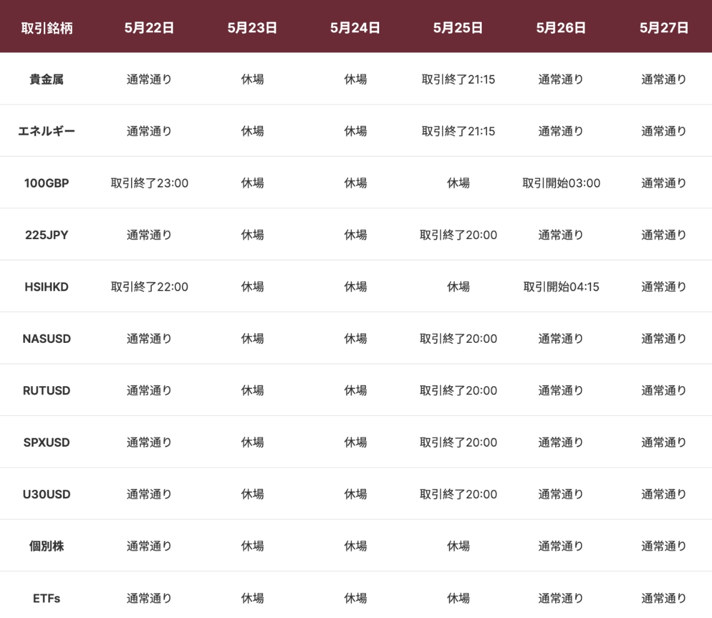Click the HSIHKD row label
The height and width of the screenshot is (618, 712).
pyautogui.click(x=47, y=287)
